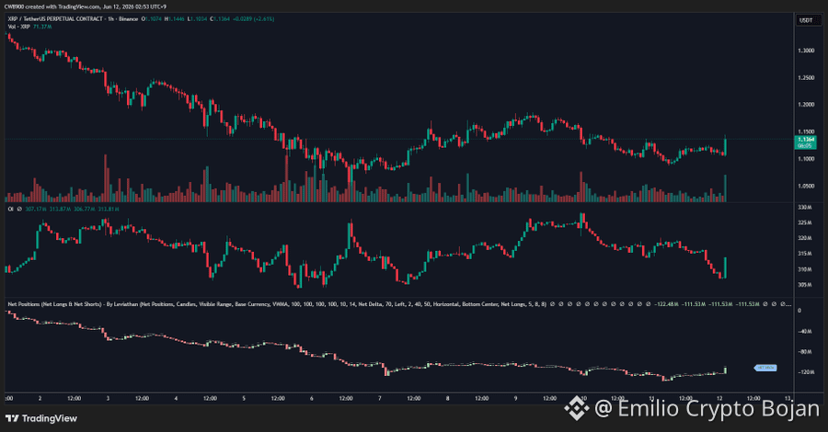Click the 330M open interest axis label

804,208
